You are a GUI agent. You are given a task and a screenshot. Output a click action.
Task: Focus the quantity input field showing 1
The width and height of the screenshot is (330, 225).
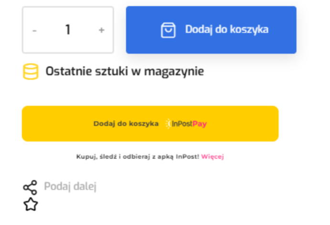(x=68, y=30)
